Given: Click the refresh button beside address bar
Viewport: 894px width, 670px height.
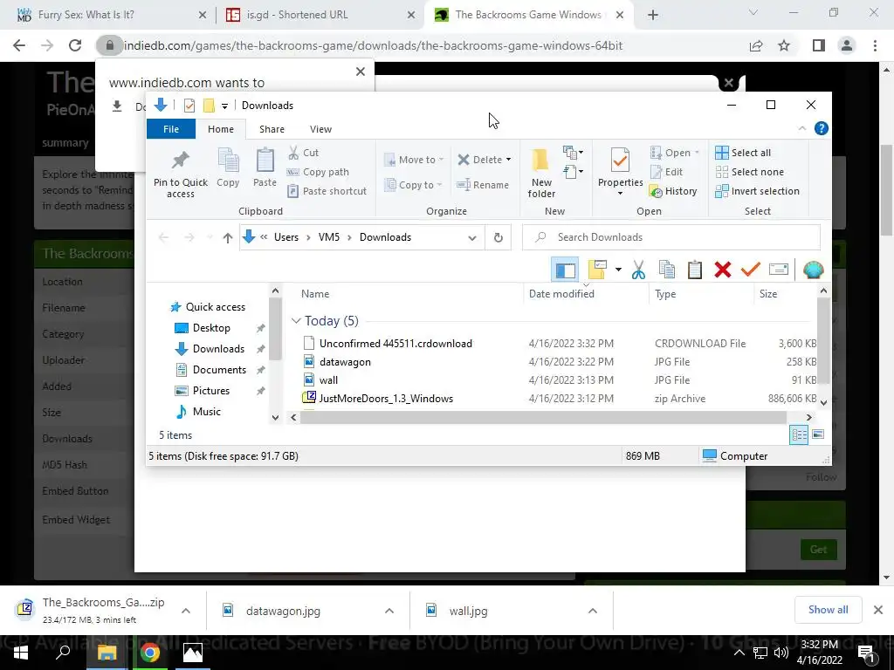Looking at the screenshot, I should [498, 237].
